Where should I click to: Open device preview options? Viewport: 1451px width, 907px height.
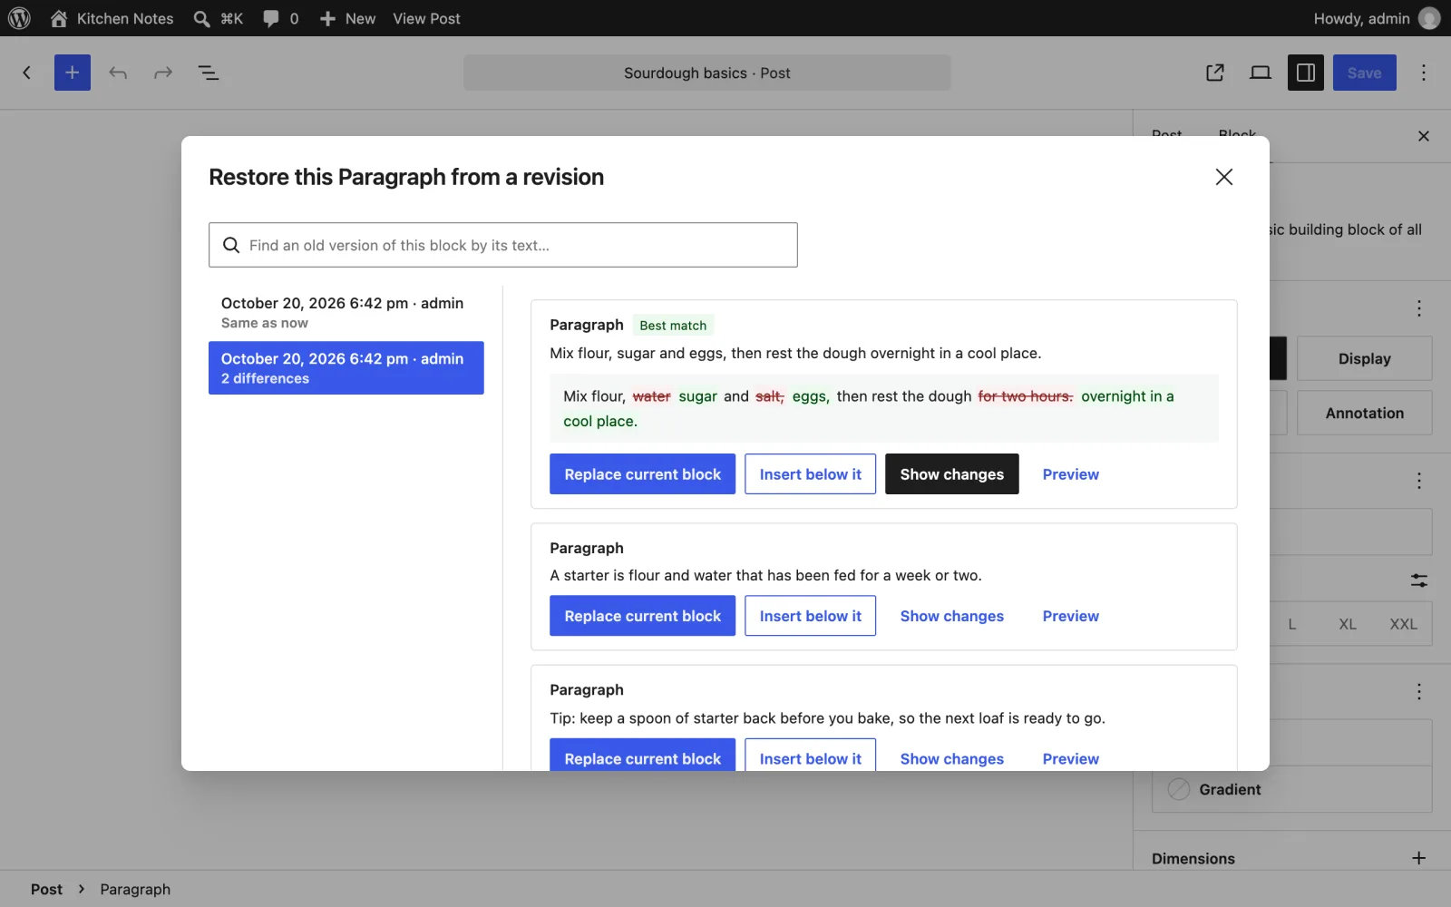[x=1261, y=73]
